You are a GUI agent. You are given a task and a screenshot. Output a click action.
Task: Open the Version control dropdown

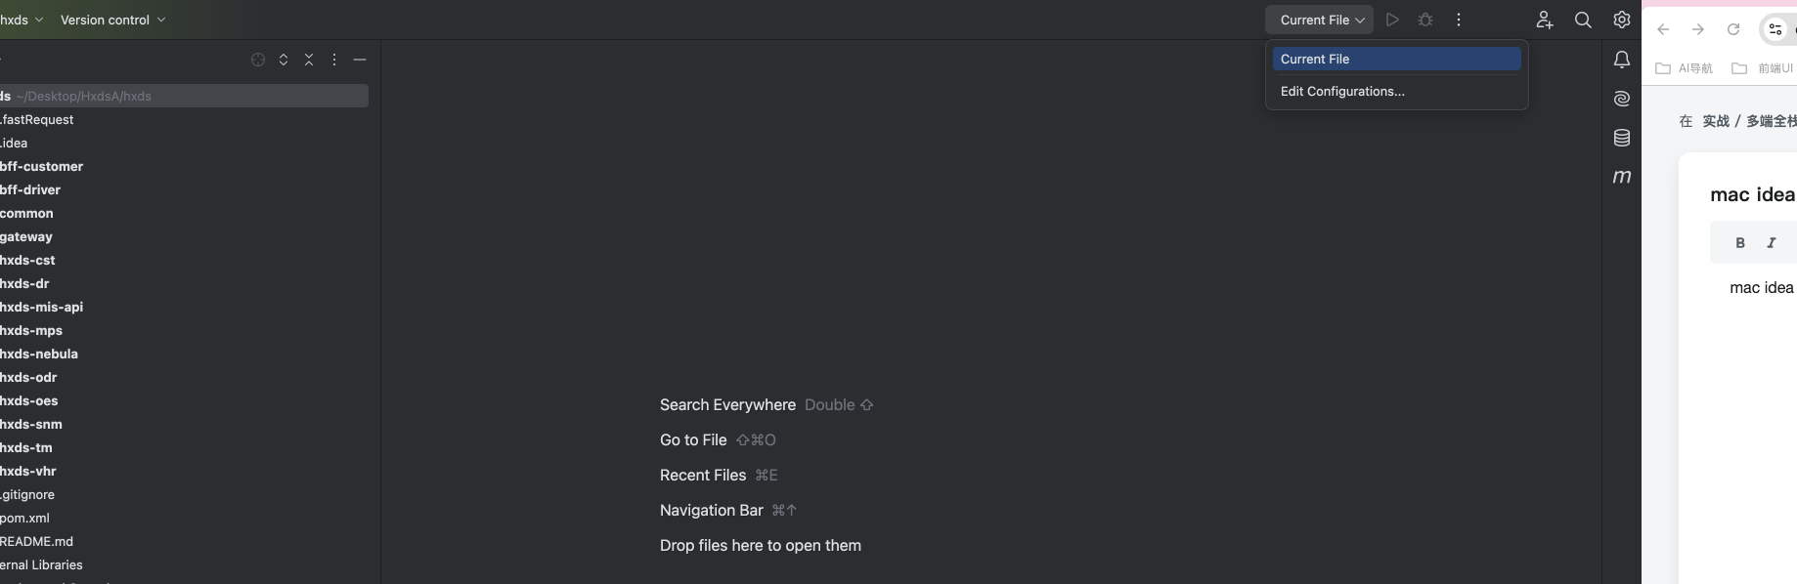coord(112,20)
